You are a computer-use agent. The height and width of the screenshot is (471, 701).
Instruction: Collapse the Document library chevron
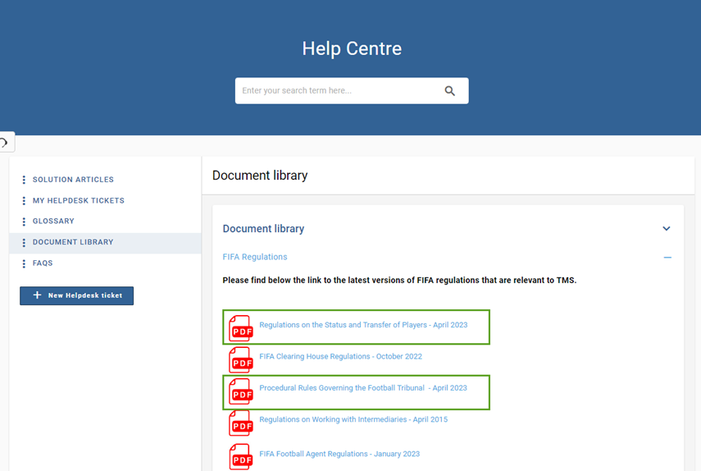666,229
